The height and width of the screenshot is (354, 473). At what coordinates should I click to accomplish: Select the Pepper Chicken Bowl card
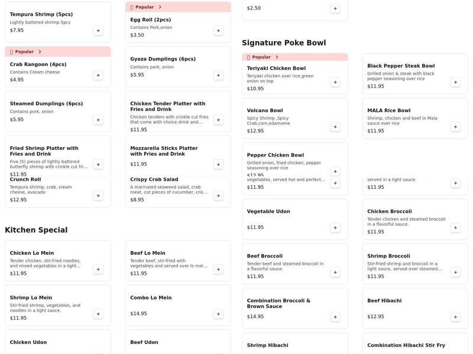pos(278,155)
